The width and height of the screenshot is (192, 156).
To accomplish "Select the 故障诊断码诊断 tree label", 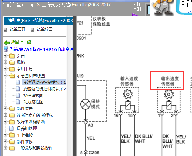I will [31, 122].
